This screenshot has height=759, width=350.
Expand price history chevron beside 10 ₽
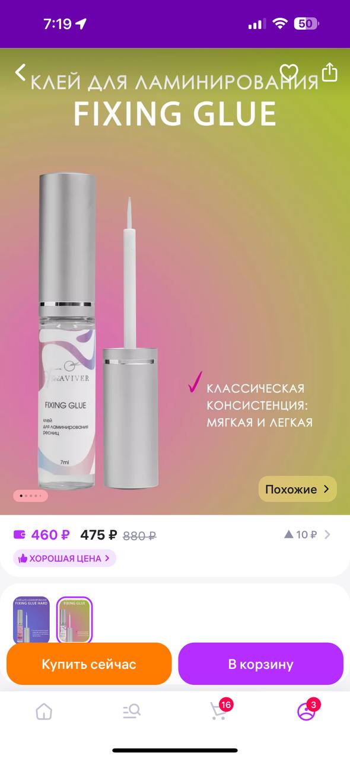click(327, 534)
